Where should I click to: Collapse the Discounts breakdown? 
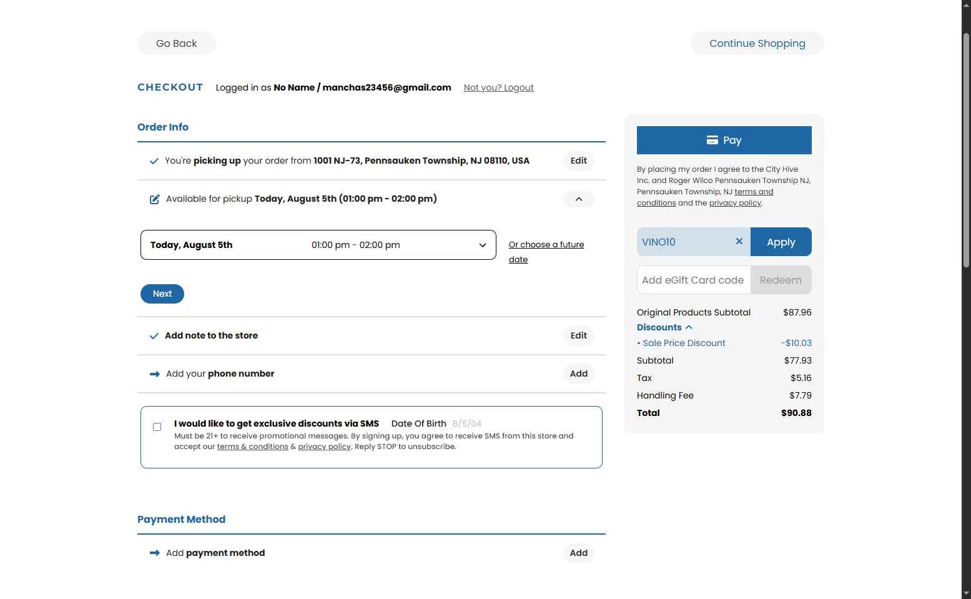pyautogui.click(x=664, y=327)
